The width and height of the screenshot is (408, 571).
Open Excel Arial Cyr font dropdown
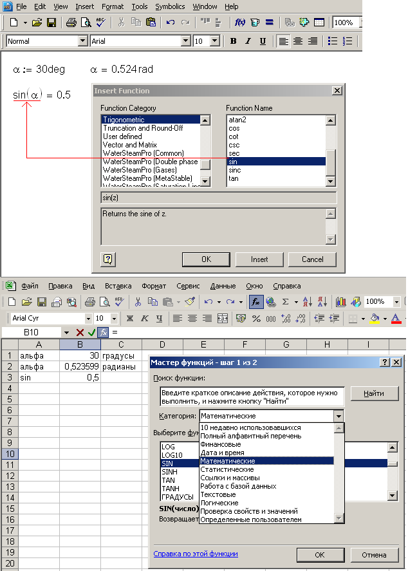[88, 319]
